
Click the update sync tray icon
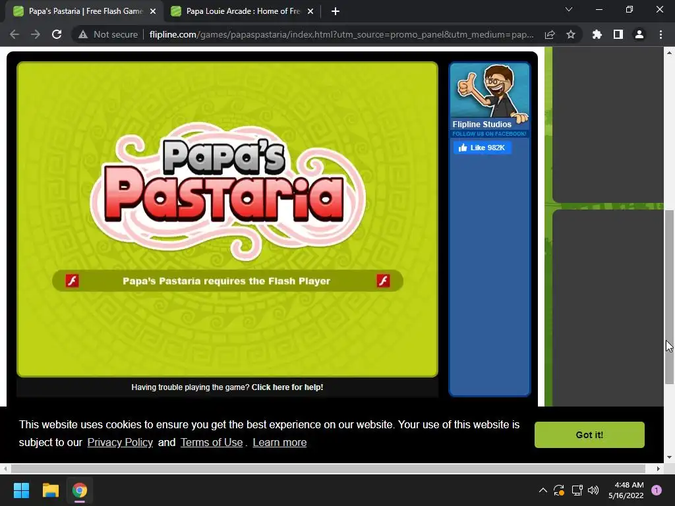click(559, 490)
